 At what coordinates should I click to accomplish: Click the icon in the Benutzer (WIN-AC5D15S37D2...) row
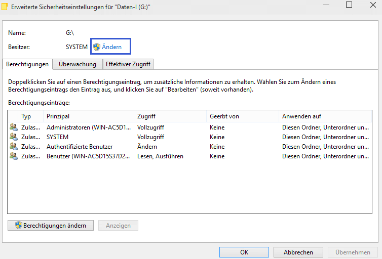coord(14,156)
